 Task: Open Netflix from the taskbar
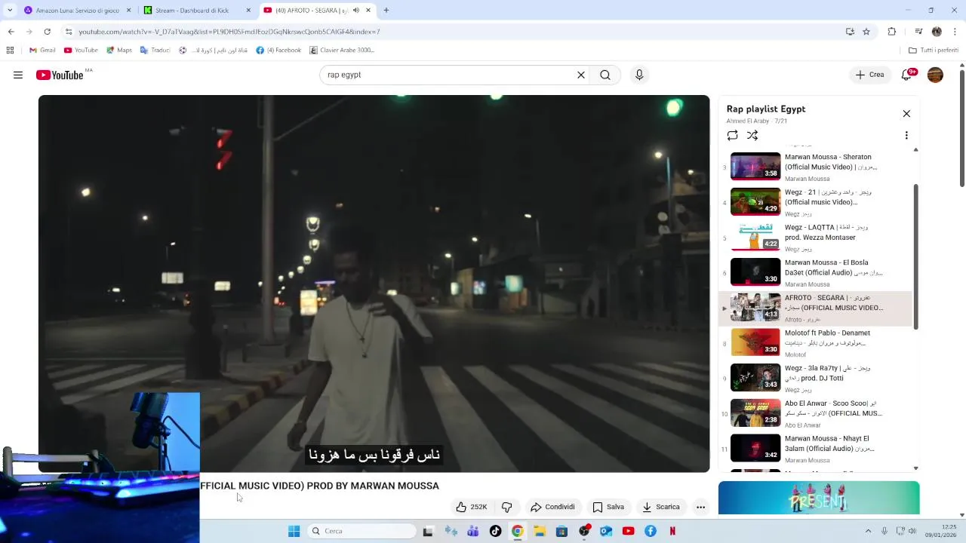click(x=672, y=531)
